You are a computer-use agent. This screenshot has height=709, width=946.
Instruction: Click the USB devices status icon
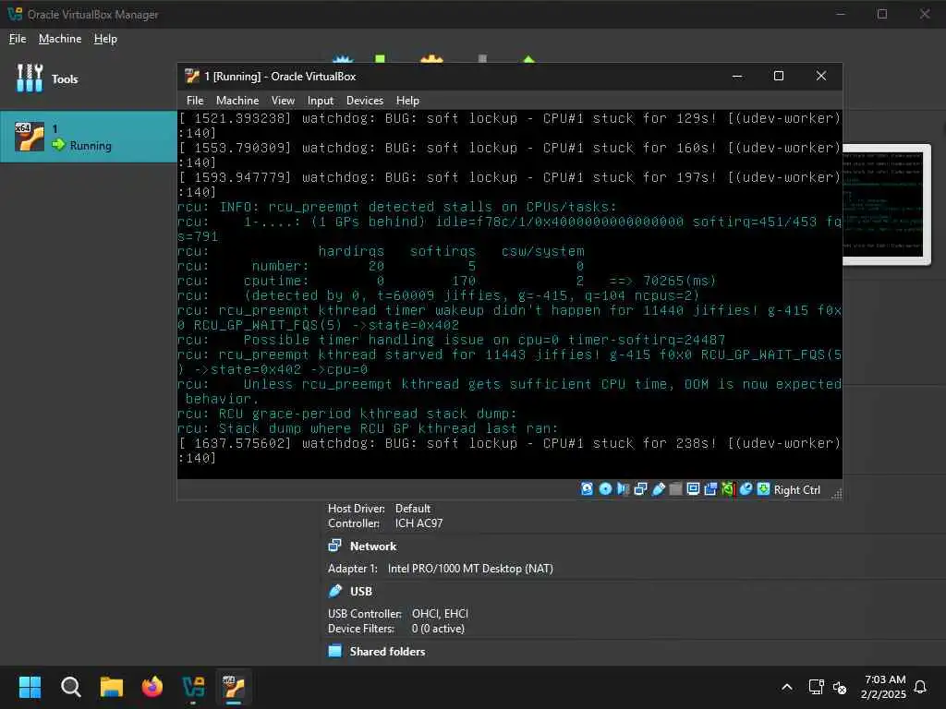click(x=658, y=489)
